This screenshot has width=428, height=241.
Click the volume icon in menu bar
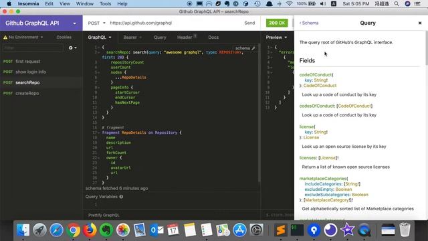pyautogui.click(x=323, y=3)
